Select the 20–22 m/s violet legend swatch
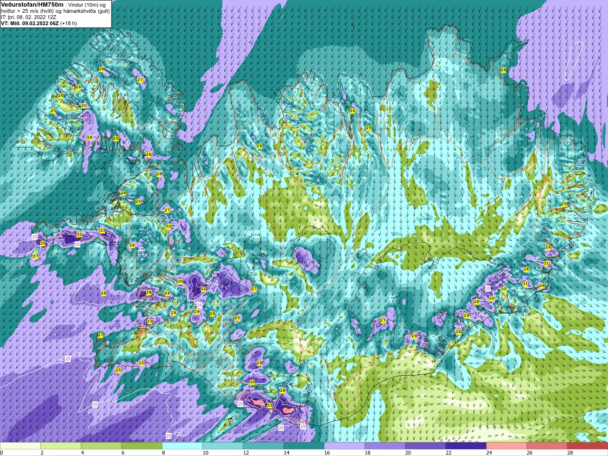This screenshot has height=456, width=608. pyautogui.click(x=426, y=446)
